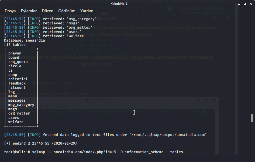Click the 23:45:55 retrieved 'welfare' log line
255x162 pixels.
[x=45, y=36]
